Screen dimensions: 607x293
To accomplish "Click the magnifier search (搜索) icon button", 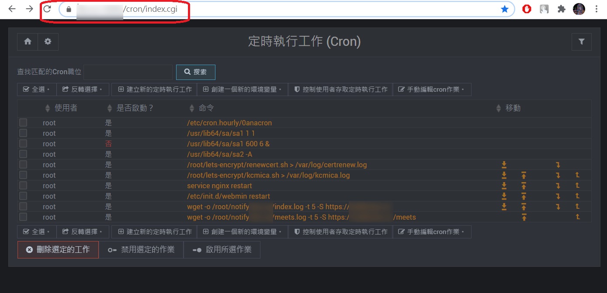I will [x=195, y=72].
